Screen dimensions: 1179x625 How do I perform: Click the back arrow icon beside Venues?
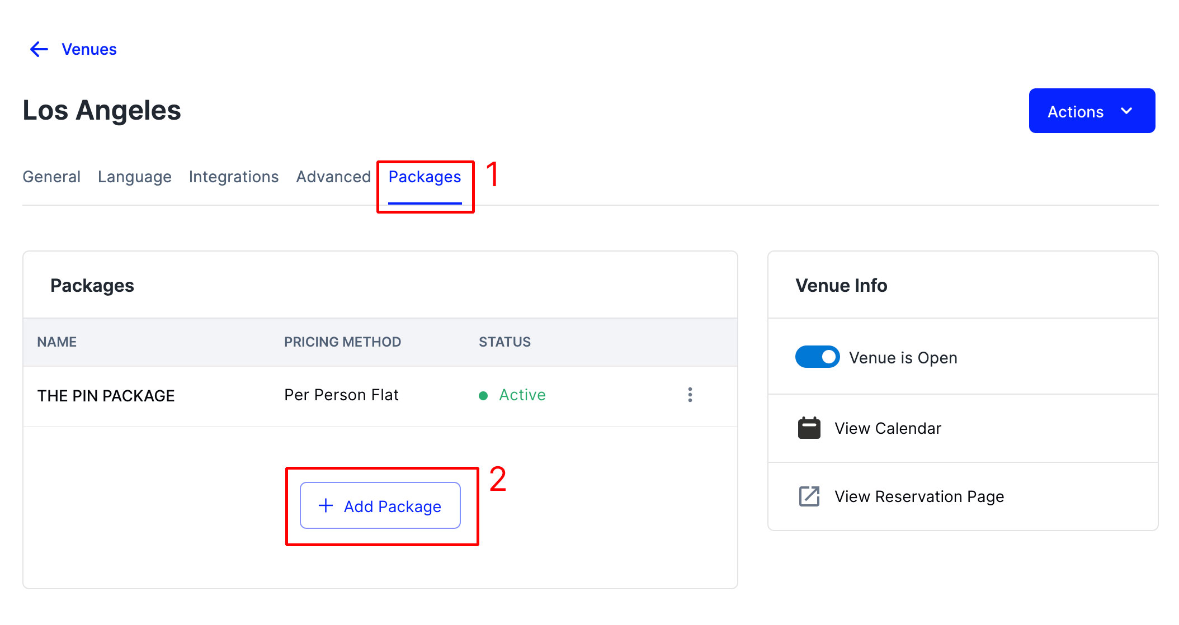click(39, 49)
